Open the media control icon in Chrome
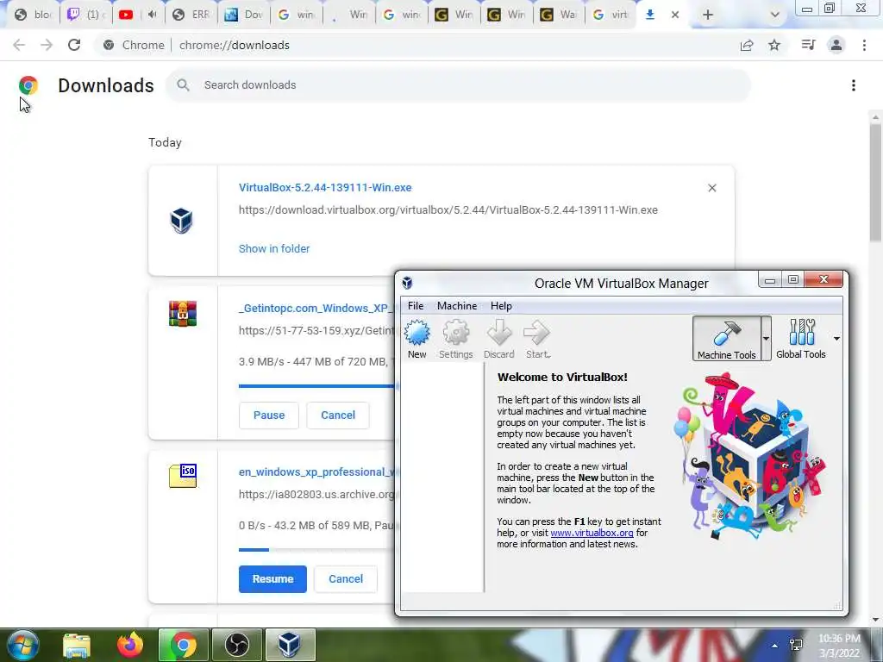Image resolution: width=883 pixels, height=662 pixels. (x=808, y=45)
